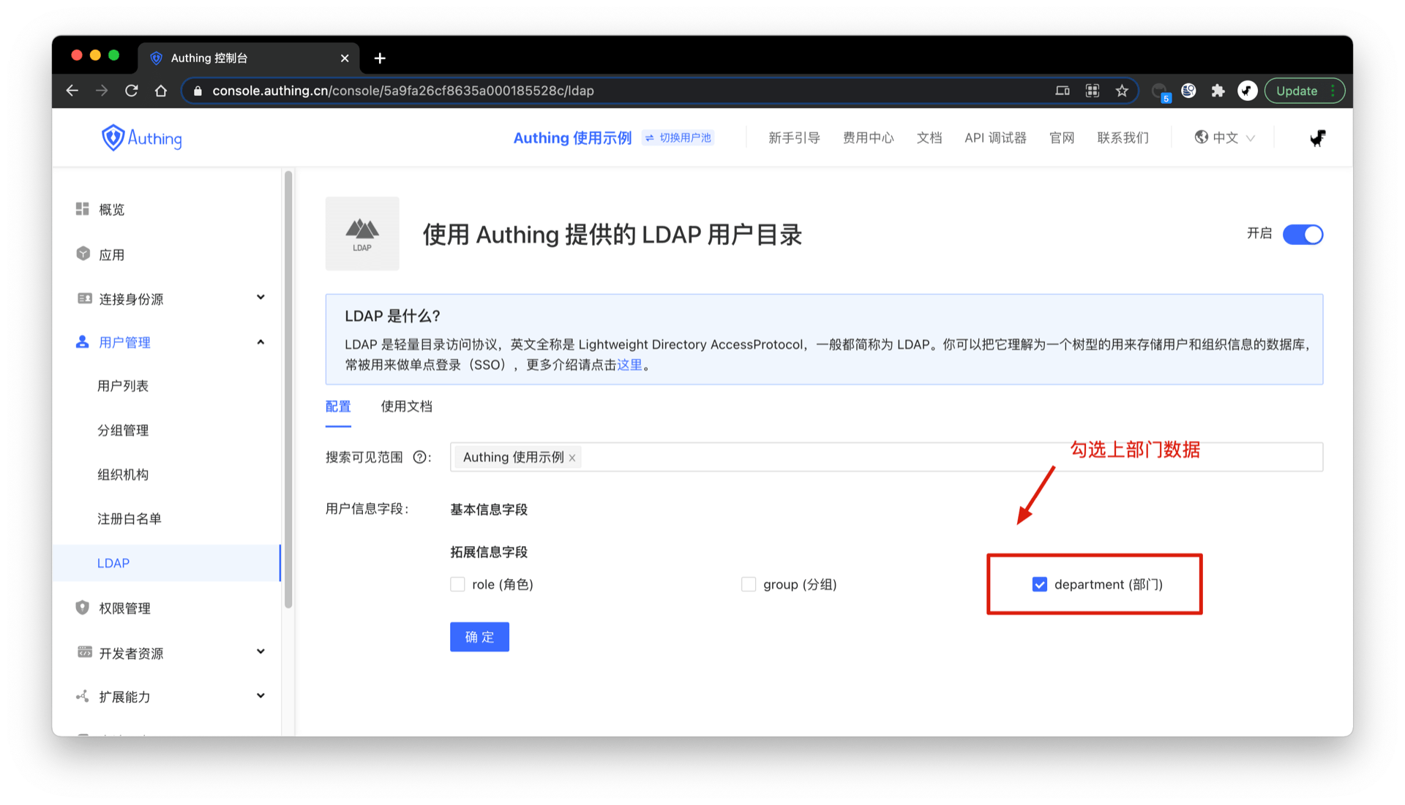
Task: Uncheck the department (部门) checkbox
Action: point(1039,584)
